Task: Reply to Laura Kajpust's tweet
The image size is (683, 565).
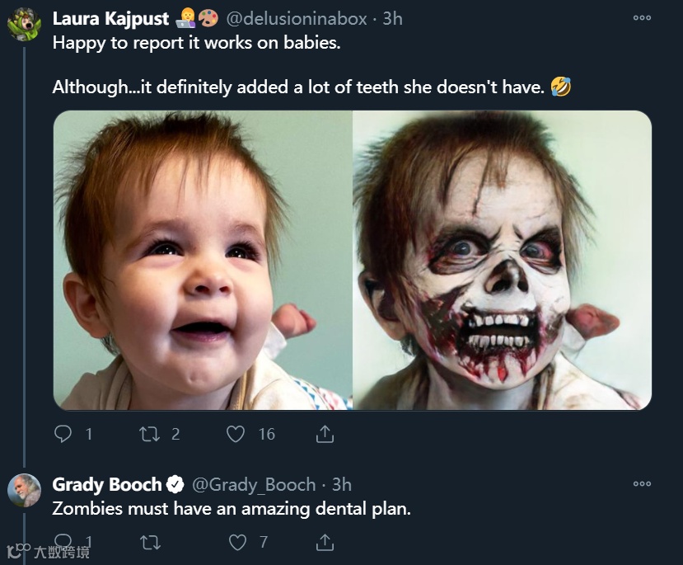Action: 63,434
